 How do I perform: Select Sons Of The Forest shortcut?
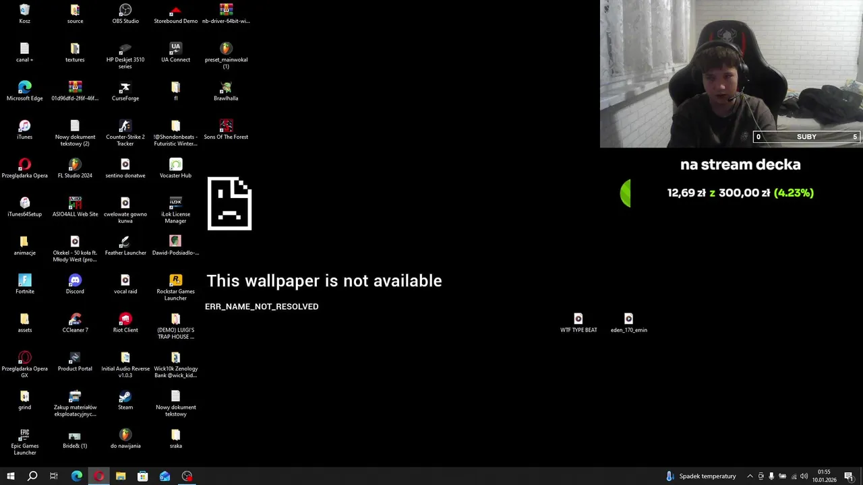(226, 130)
